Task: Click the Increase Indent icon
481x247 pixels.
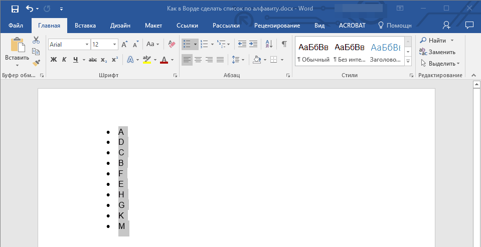Action: (253, 44)
